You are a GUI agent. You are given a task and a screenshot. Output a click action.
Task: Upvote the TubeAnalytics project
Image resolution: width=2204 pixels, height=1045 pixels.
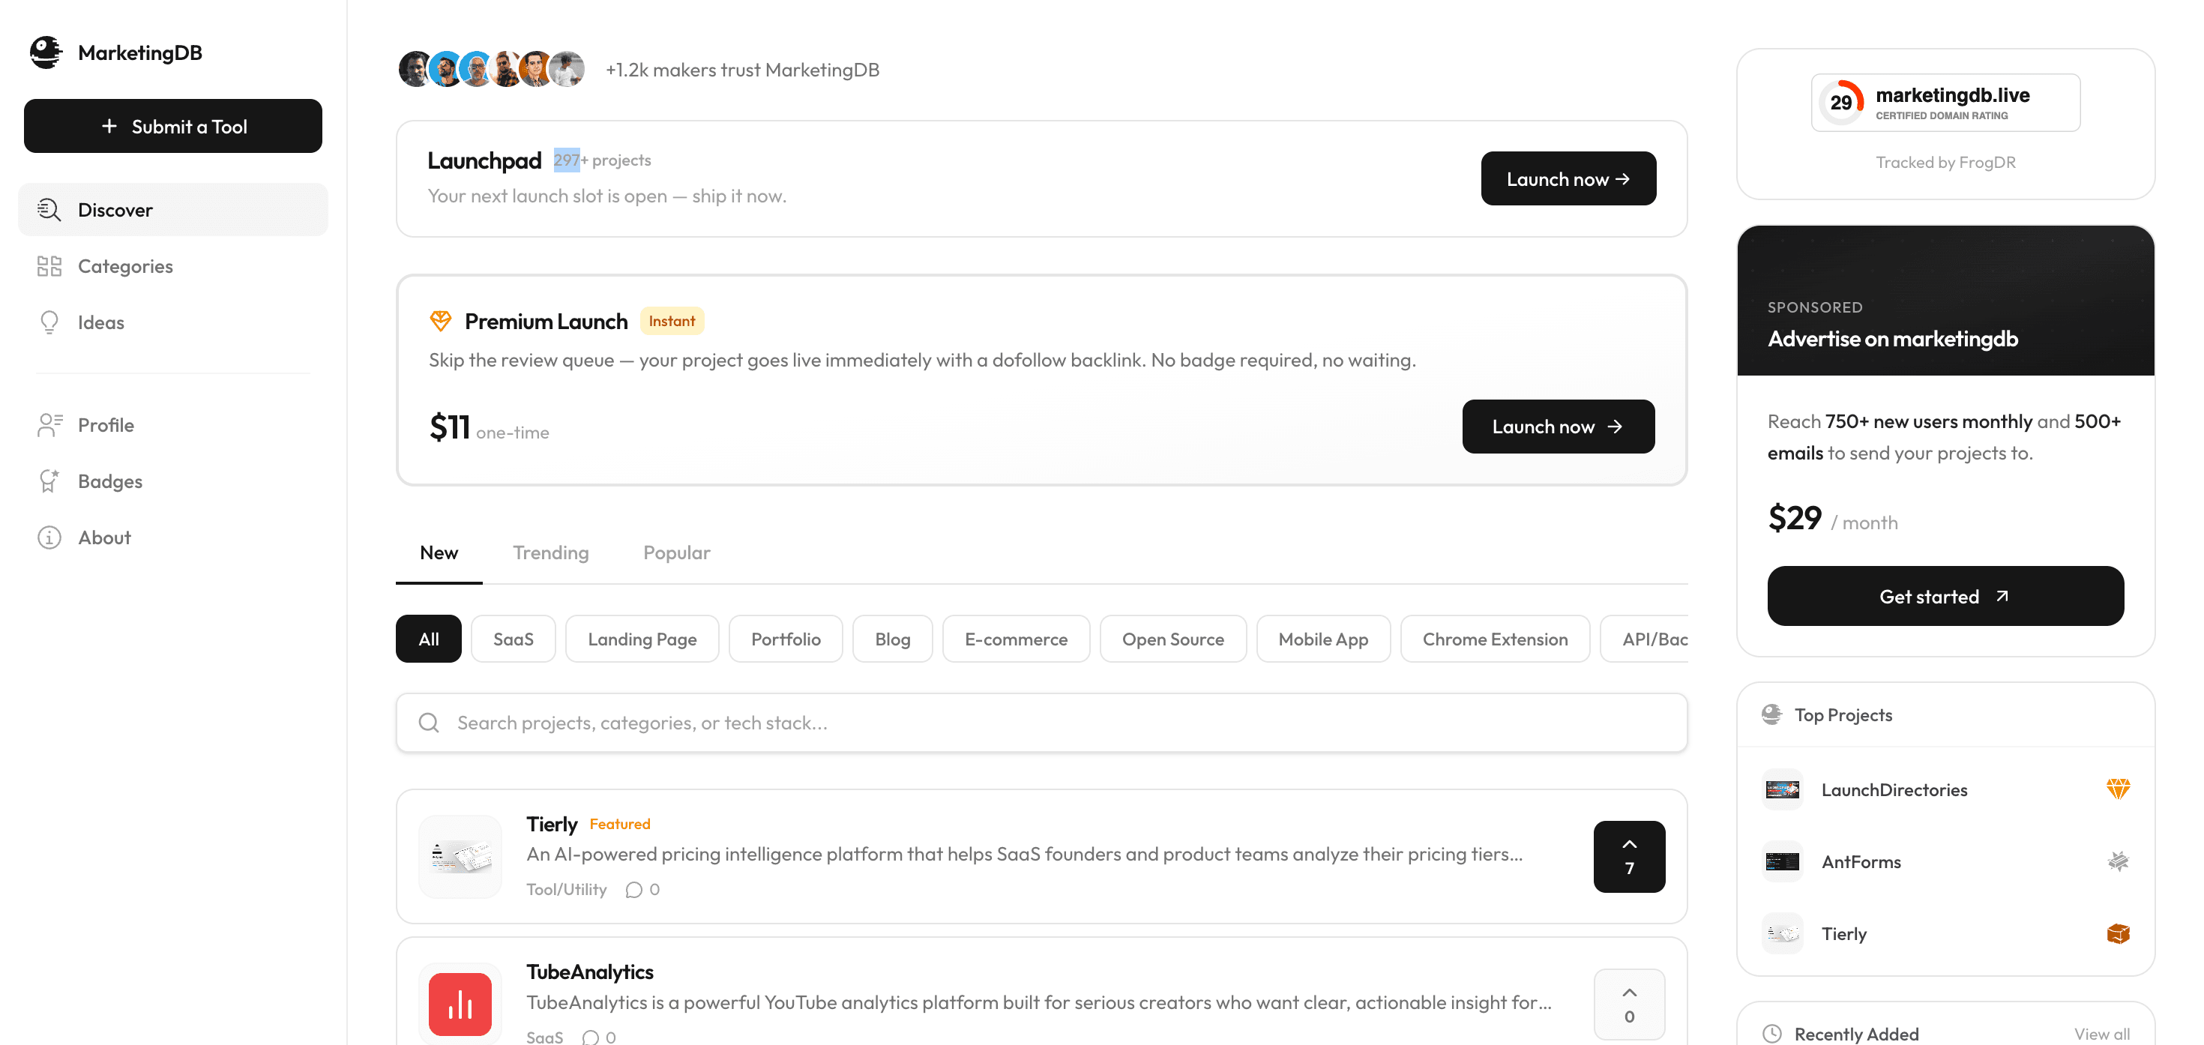point(1628,1004)
